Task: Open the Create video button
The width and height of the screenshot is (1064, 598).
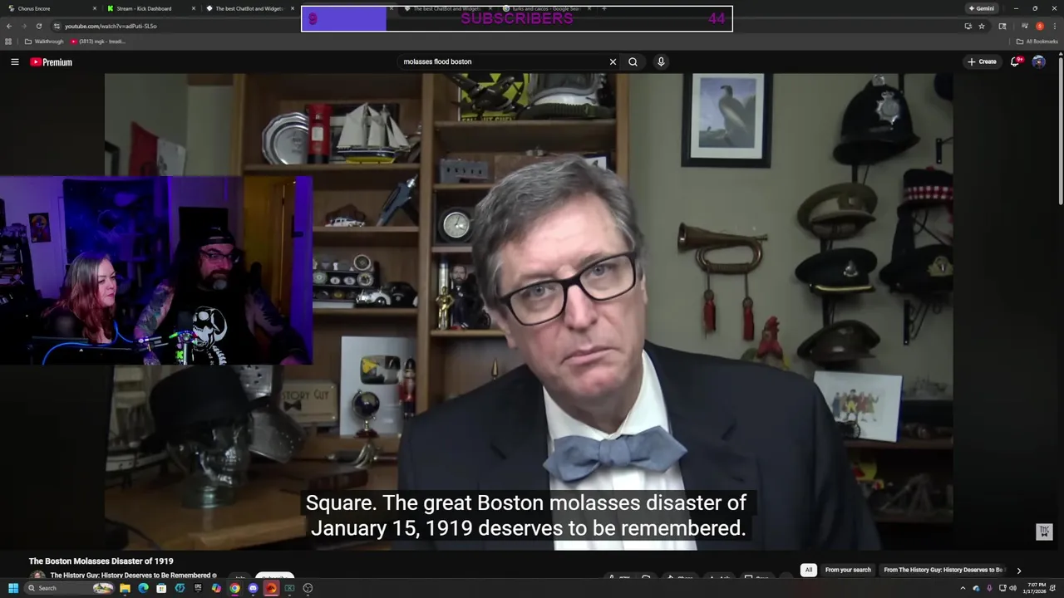Action: point(982,61)
